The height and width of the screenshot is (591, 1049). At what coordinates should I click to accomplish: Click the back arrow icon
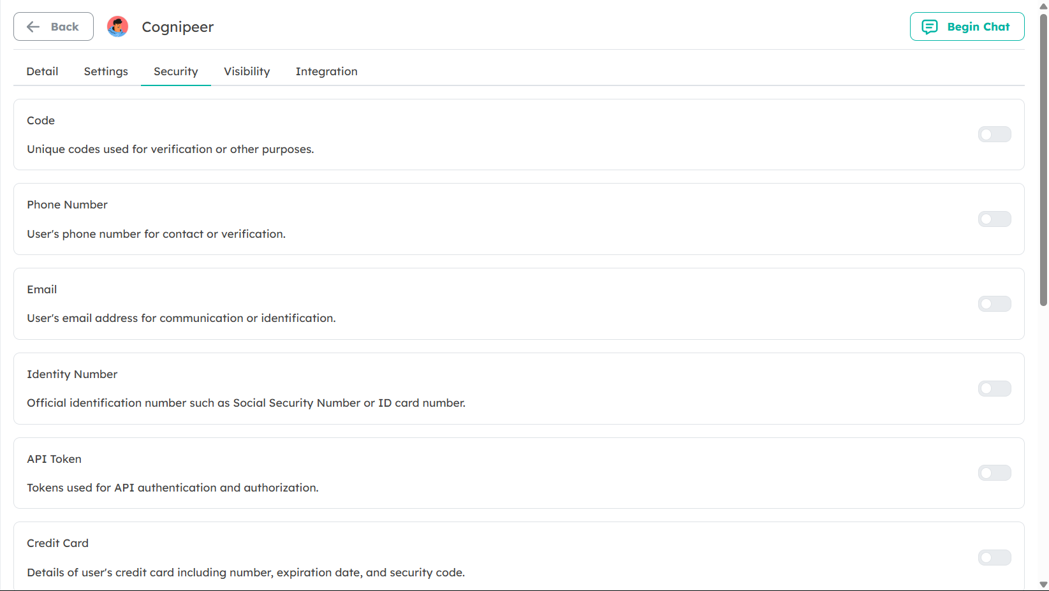tap(33, 26)
